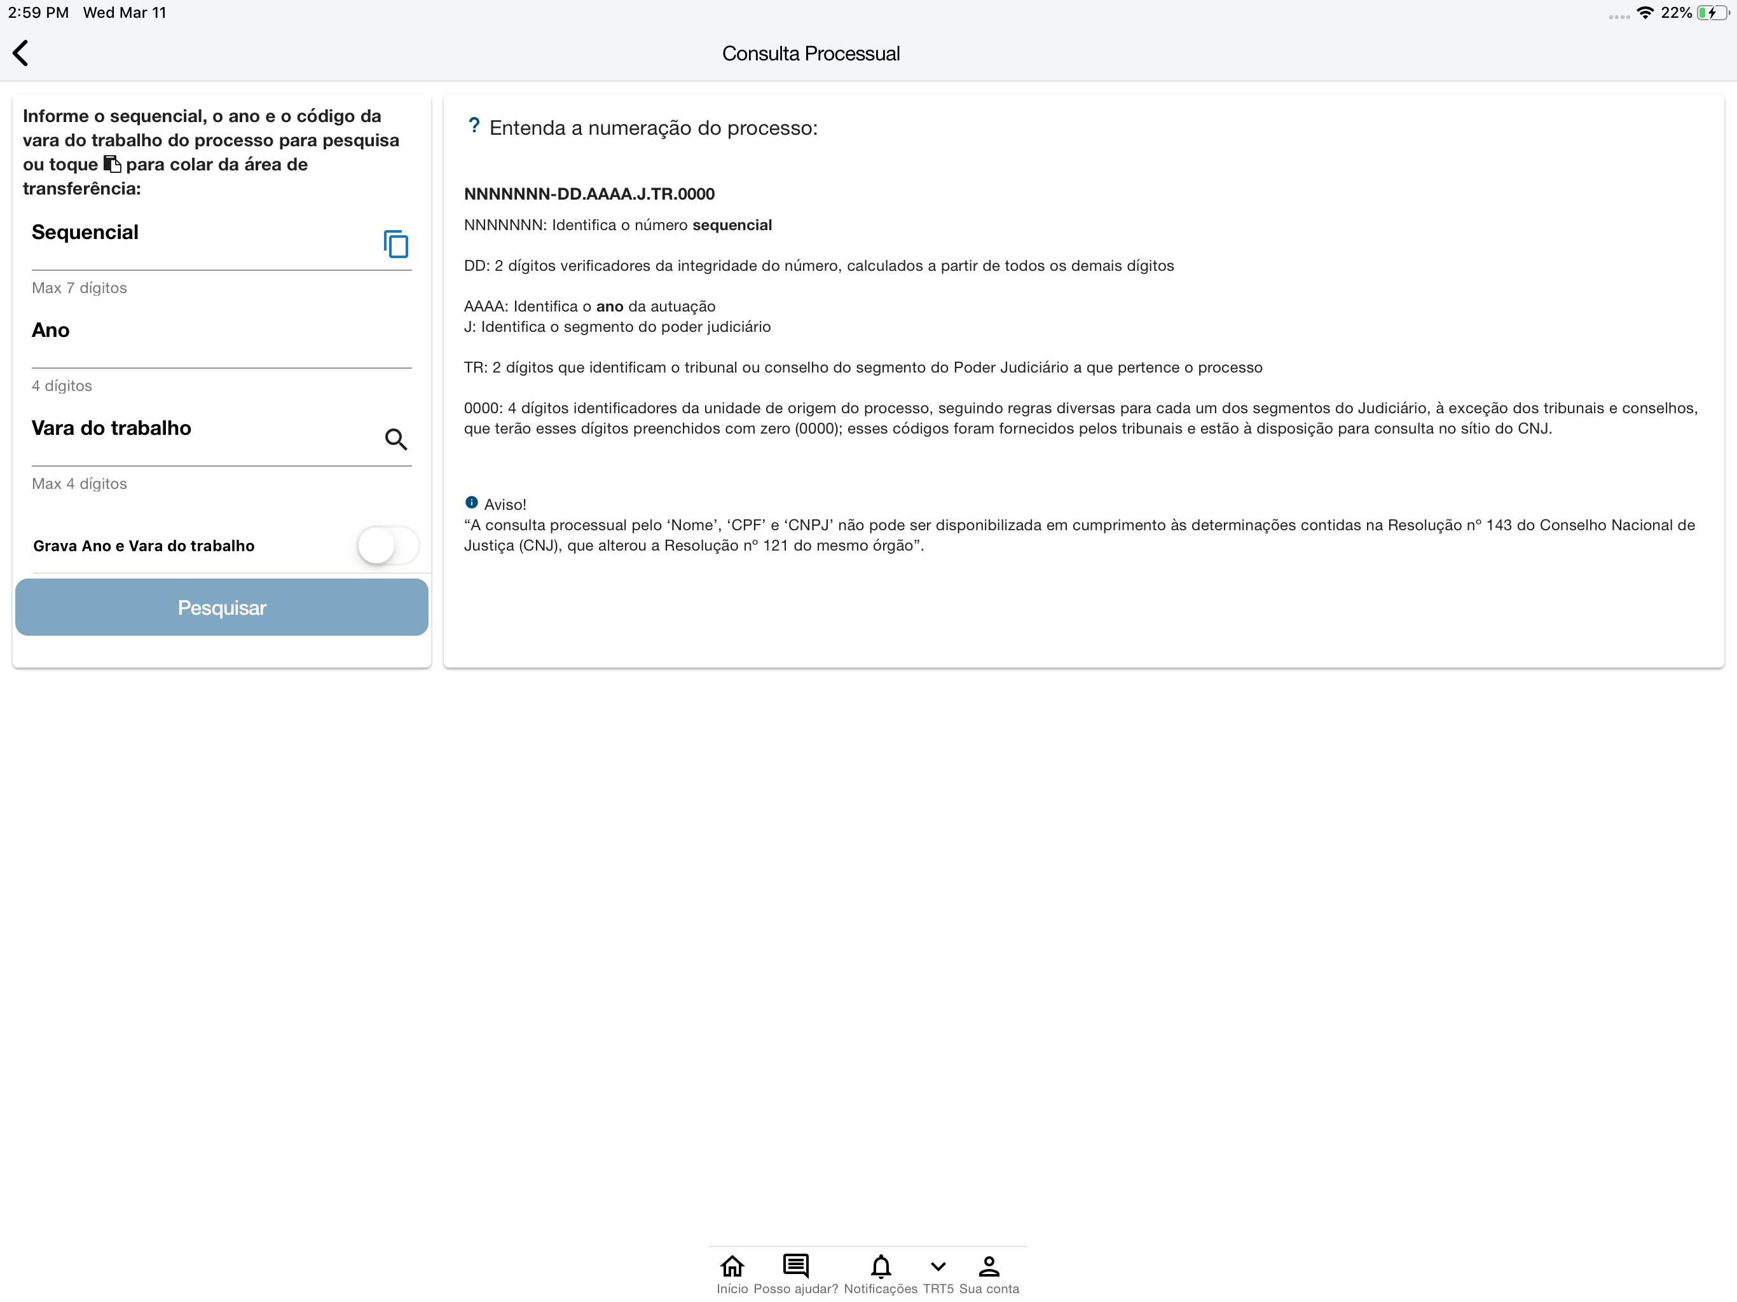
Task: Tap the back arrow icon
Action: pyautogui.click(x=21, y=53)
